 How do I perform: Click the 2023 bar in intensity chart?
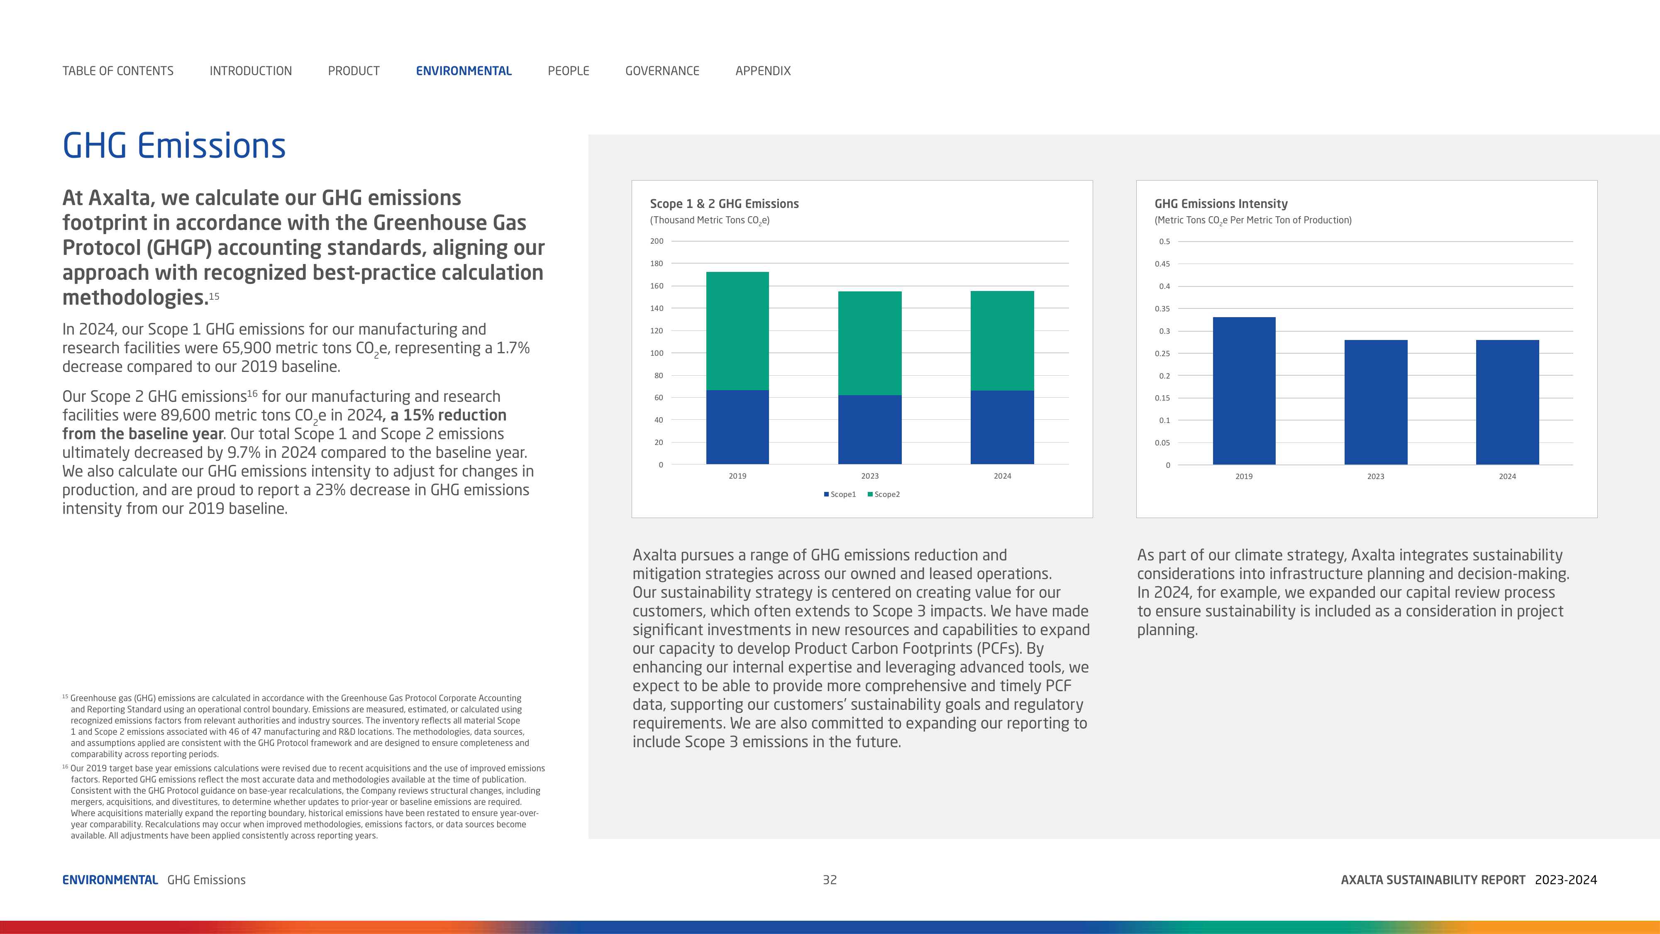[1376, 402]
